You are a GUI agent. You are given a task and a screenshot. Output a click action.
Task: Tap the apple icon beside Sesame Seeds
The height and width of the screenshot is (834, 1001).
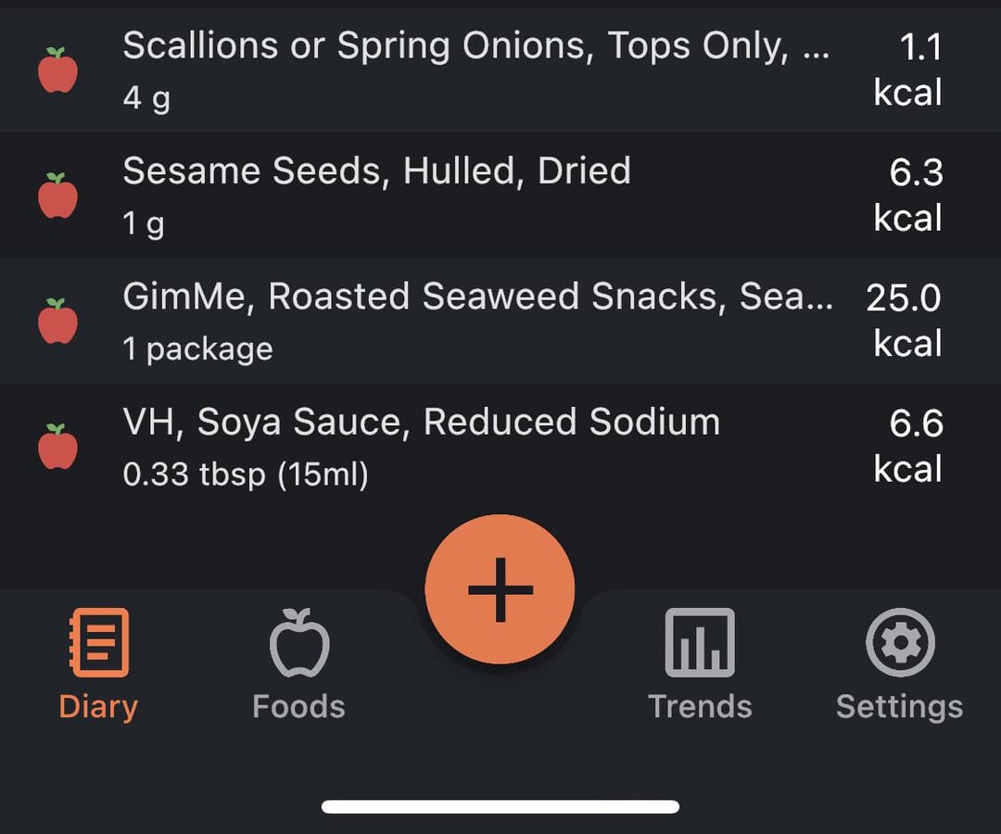tap(57, 196)
